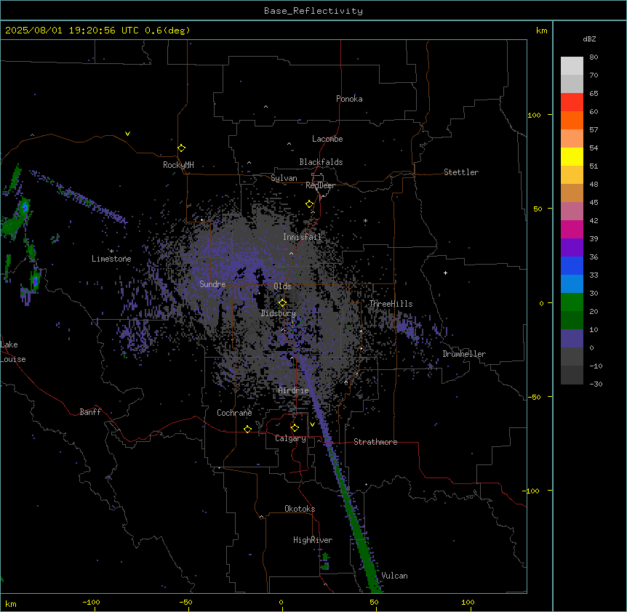Click the ThreeHills label
Viewport: 627px width, 612px height.
pyautogui.click(x=391, y=304)
